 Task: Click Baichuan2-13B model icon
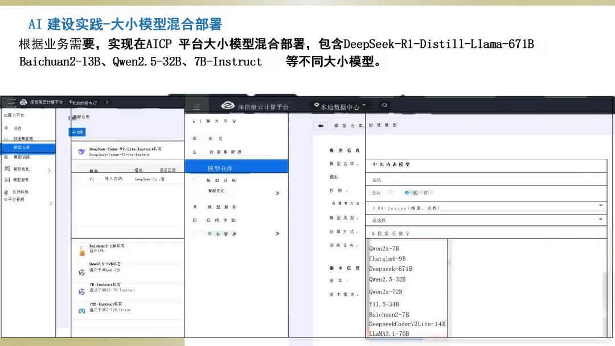tap(82, 251)
